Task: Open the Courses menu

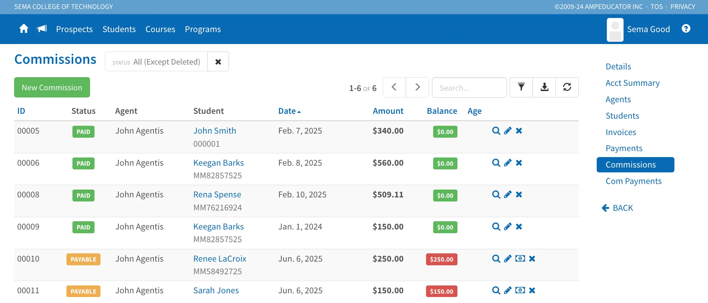Action: (x=160, y=29)
